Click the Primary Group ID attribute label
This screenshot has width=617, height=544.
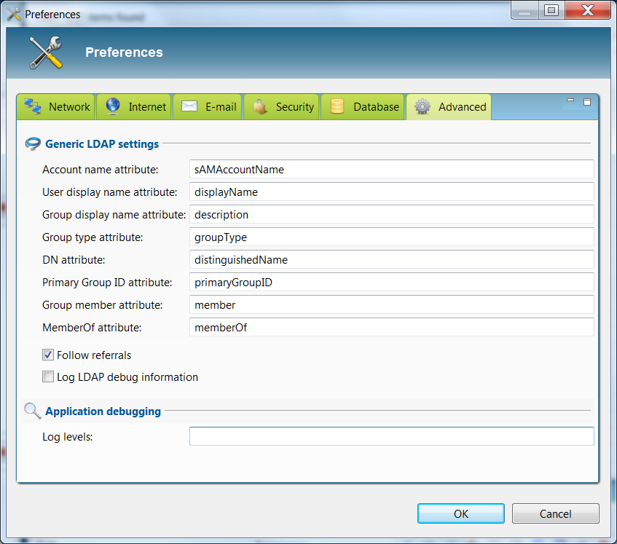pos(107,283)
